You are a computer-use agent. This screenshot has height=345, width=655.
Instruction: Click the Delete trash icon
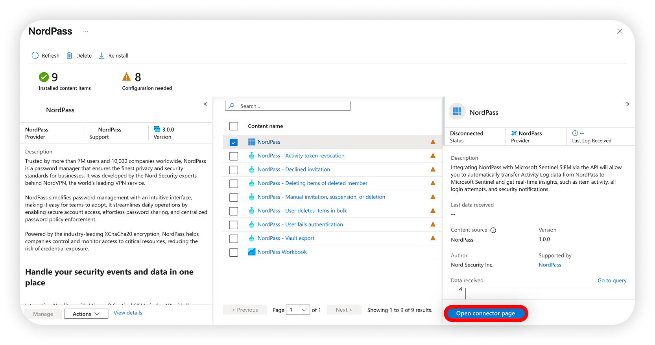[69, 56]
